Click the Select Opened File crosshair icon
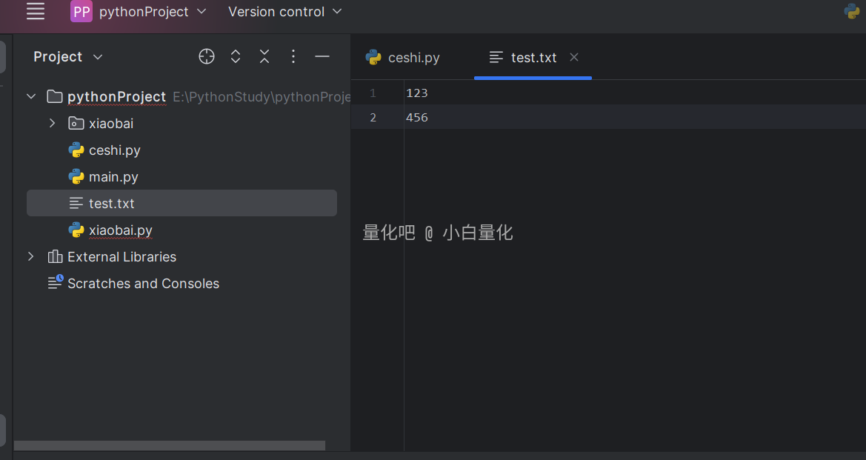 (x=207, y=57)
